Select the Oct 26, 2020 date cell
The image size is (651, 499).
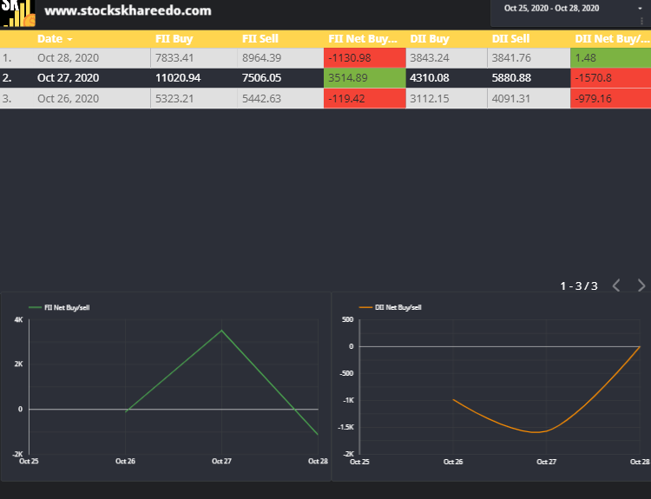68,98
